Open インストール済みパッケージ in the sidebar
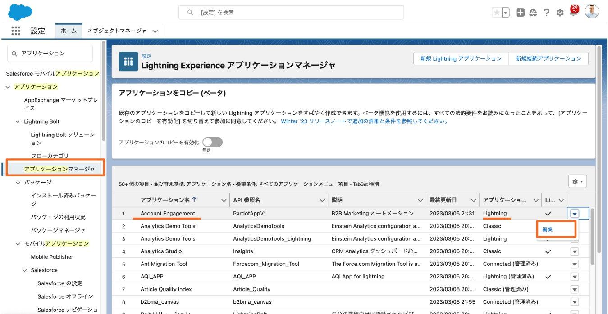The width and height of the screenshot is (608, 314). (63, 199)
